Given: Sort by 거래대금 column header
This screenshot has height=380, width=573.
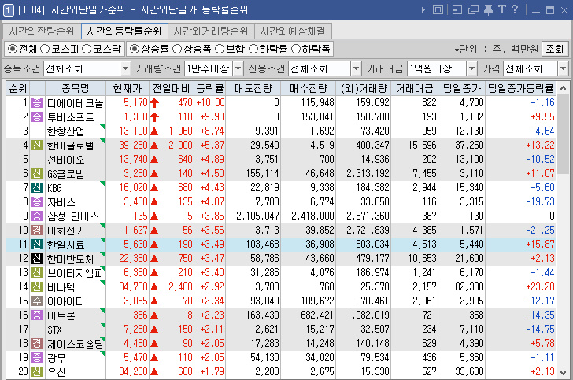Looking at the screenshot, I should [414, 88].
